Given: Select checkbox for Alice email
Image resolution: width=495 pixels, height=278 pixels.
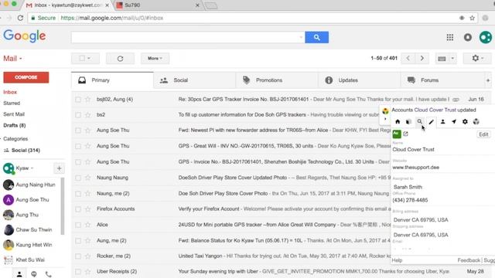Looking at the screenshot, I should (78, 225).
